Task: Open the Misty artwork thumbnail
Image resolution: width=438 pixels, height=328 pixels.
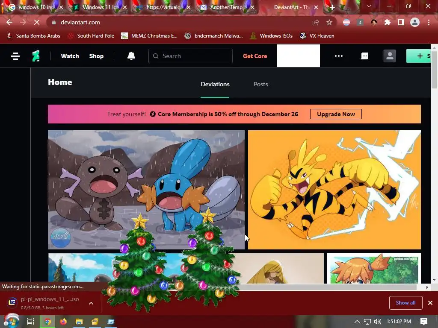Action: click(374, 268)
